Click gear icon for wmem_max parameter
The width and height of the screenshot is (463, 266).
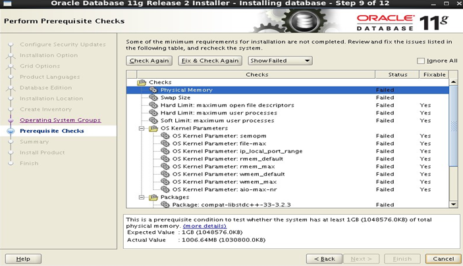coord(165,182)
